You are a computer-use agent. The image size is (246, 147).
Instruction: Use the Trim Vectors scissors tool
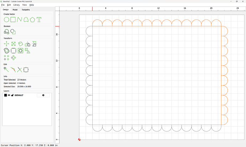tap(20, 70)
